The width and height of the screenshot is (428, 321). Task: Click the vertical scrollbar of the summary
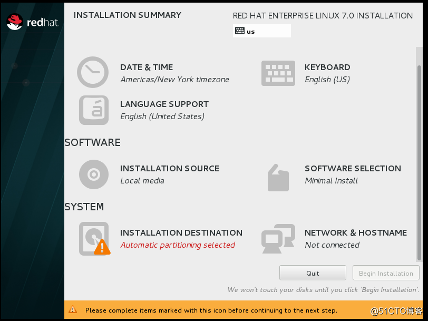(x=419, y=163)
